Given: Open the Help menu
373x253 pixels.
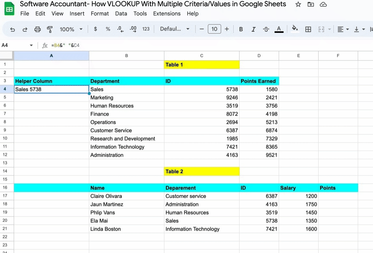Looking at the screenshot, I should [193, 14].
